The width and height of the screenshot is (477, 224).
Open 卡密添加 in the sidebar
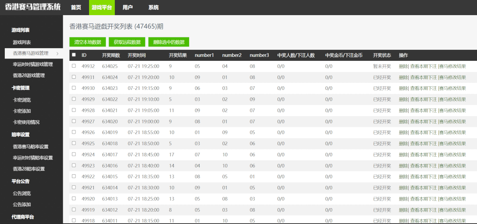[22, 111]
